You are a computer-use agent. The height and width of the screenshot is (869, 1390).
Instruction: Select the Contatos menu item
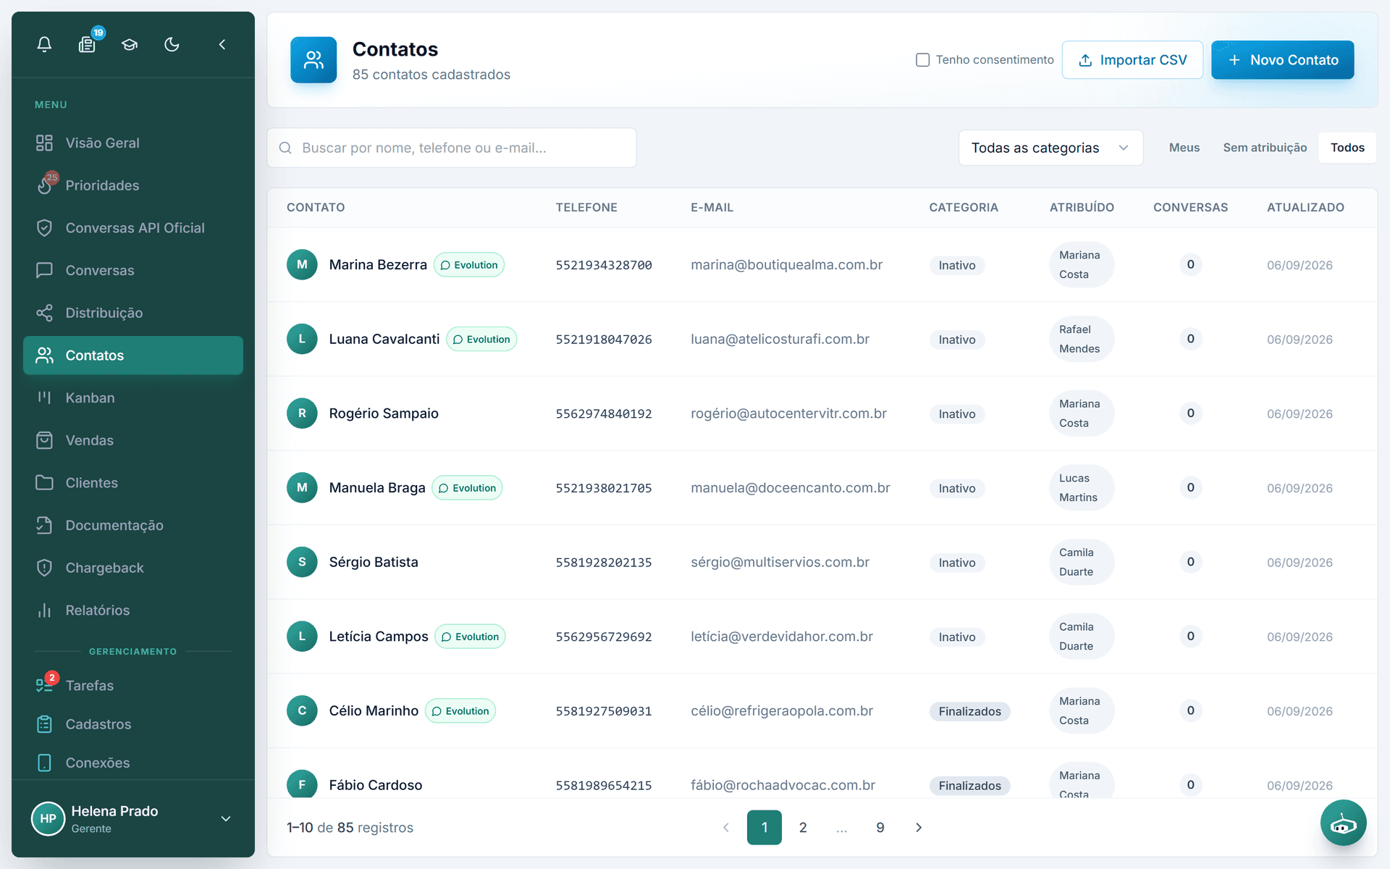click(133, 356)
